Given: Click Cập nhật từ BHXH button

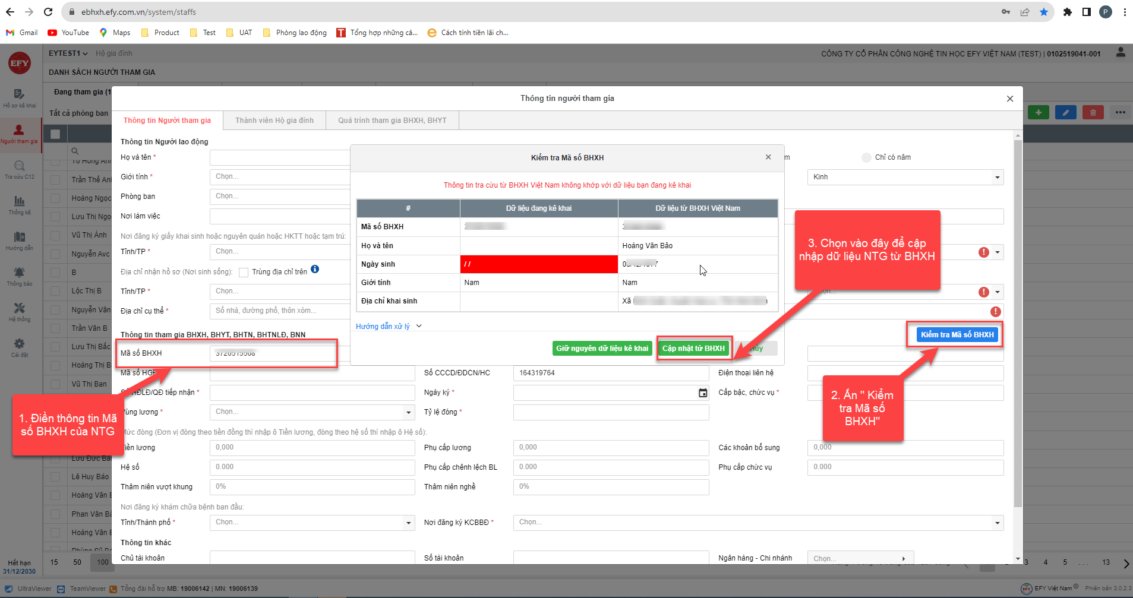Looking at the screenshot, I should 693,349.
